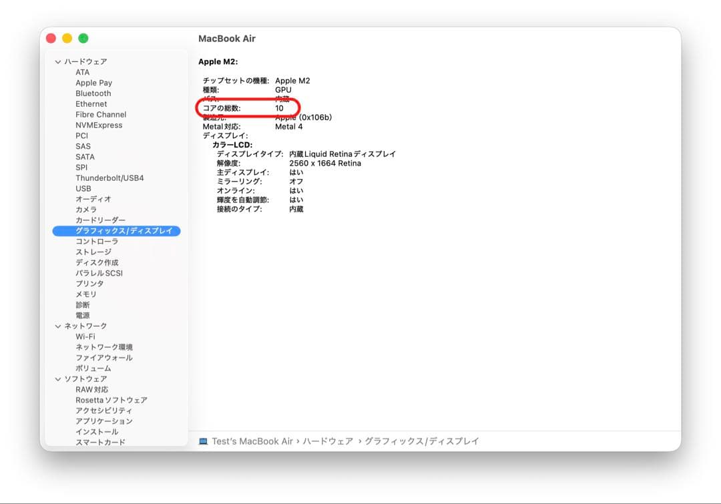Screen dimensions: 721x504
Task: Collapse the ネットワーク section
Action: [x=59, y=325]
